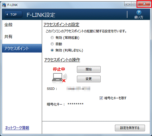Click the masked 暗号化キー value ********

click(x=75, y=104)
